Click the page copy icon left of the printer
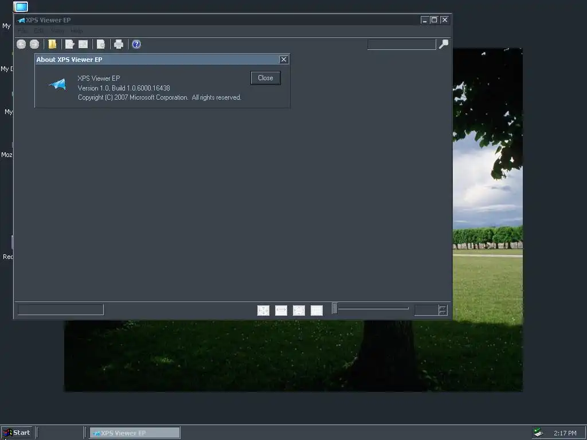This screenshot has height=440, width=587. [x=101, y=44]
